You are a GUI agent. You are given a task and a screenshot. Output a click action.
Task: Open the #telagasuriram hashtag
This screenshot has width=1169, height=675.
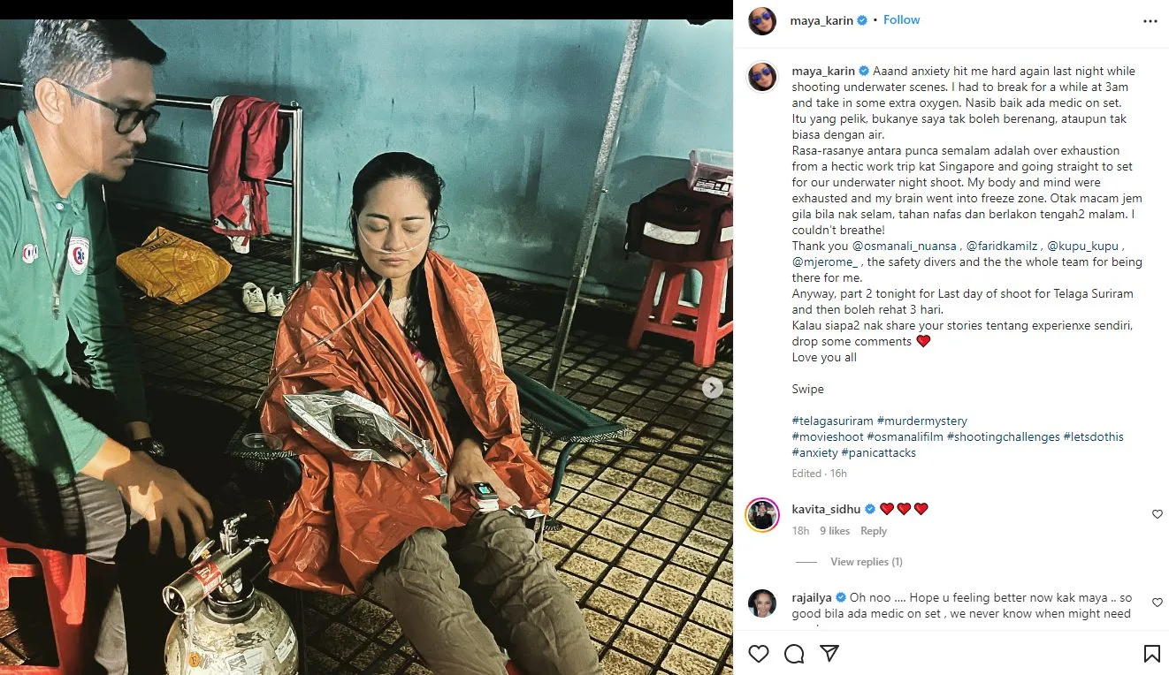tap(832, 421)
